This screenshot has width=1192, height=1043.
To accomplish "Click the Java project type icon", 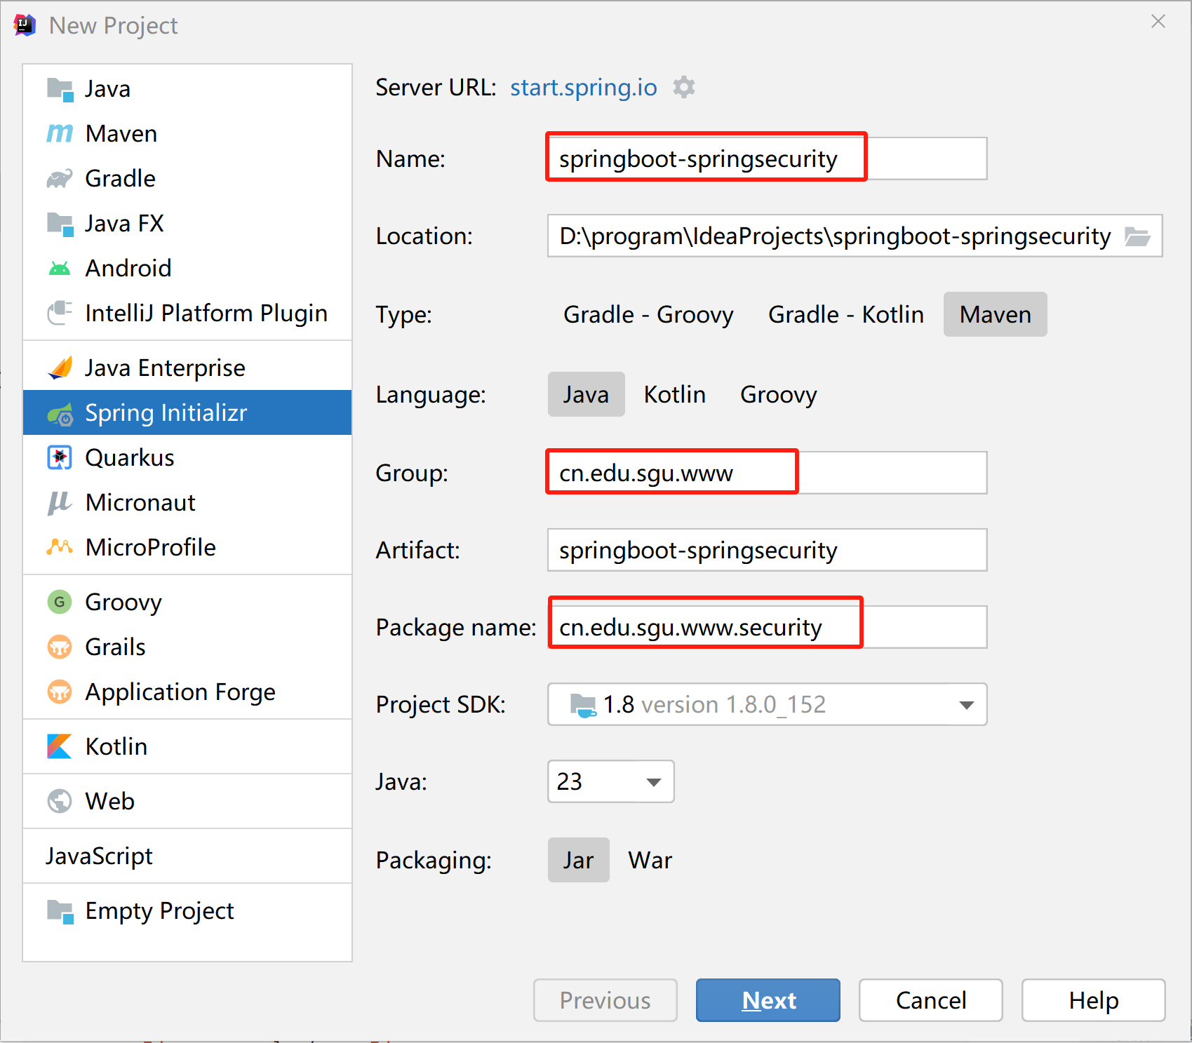I will 60,89.
